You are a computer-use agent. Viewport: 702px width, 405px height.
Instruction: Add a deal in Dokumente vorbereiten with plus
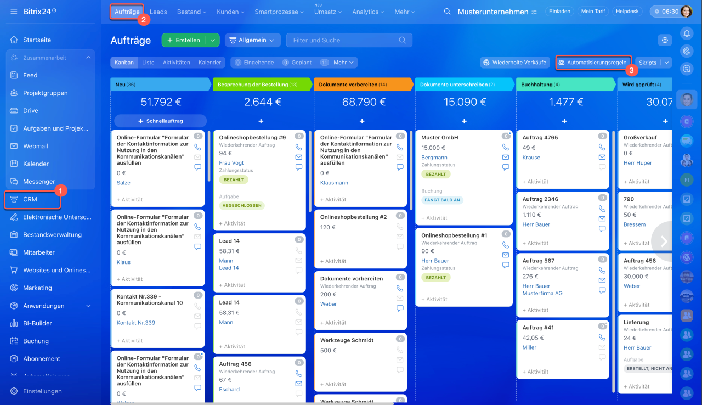pyautogui.click(x=362, y=121)
